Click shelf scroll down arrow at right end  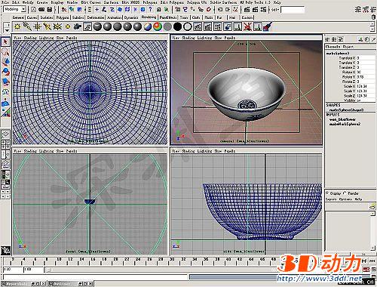coord(372,29)
